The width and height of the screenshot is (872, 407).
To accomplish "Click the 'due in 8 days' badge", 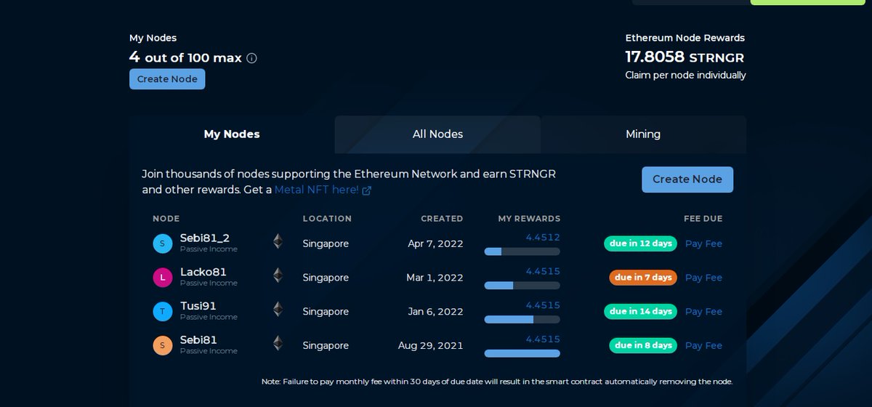I will [x=643, y=345].
